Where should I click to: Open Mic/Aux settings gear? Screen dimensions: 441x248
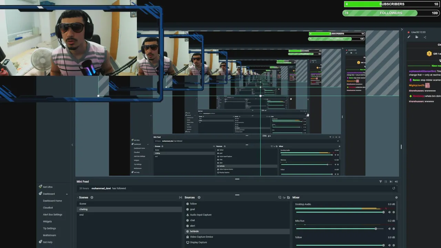tap(394, 229)
